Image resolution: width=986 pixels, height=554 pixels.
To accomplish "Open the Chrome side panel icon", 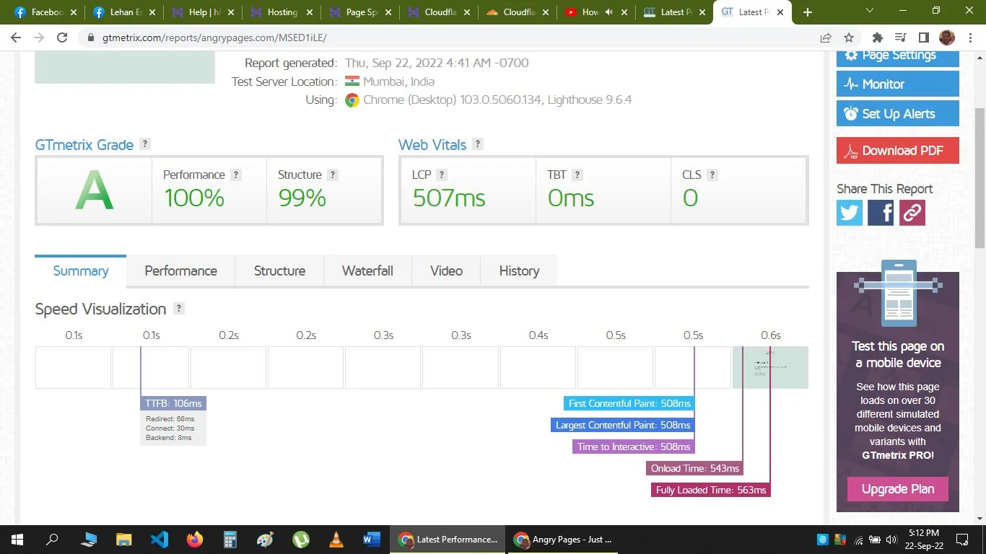I will [x=923, y=38].
